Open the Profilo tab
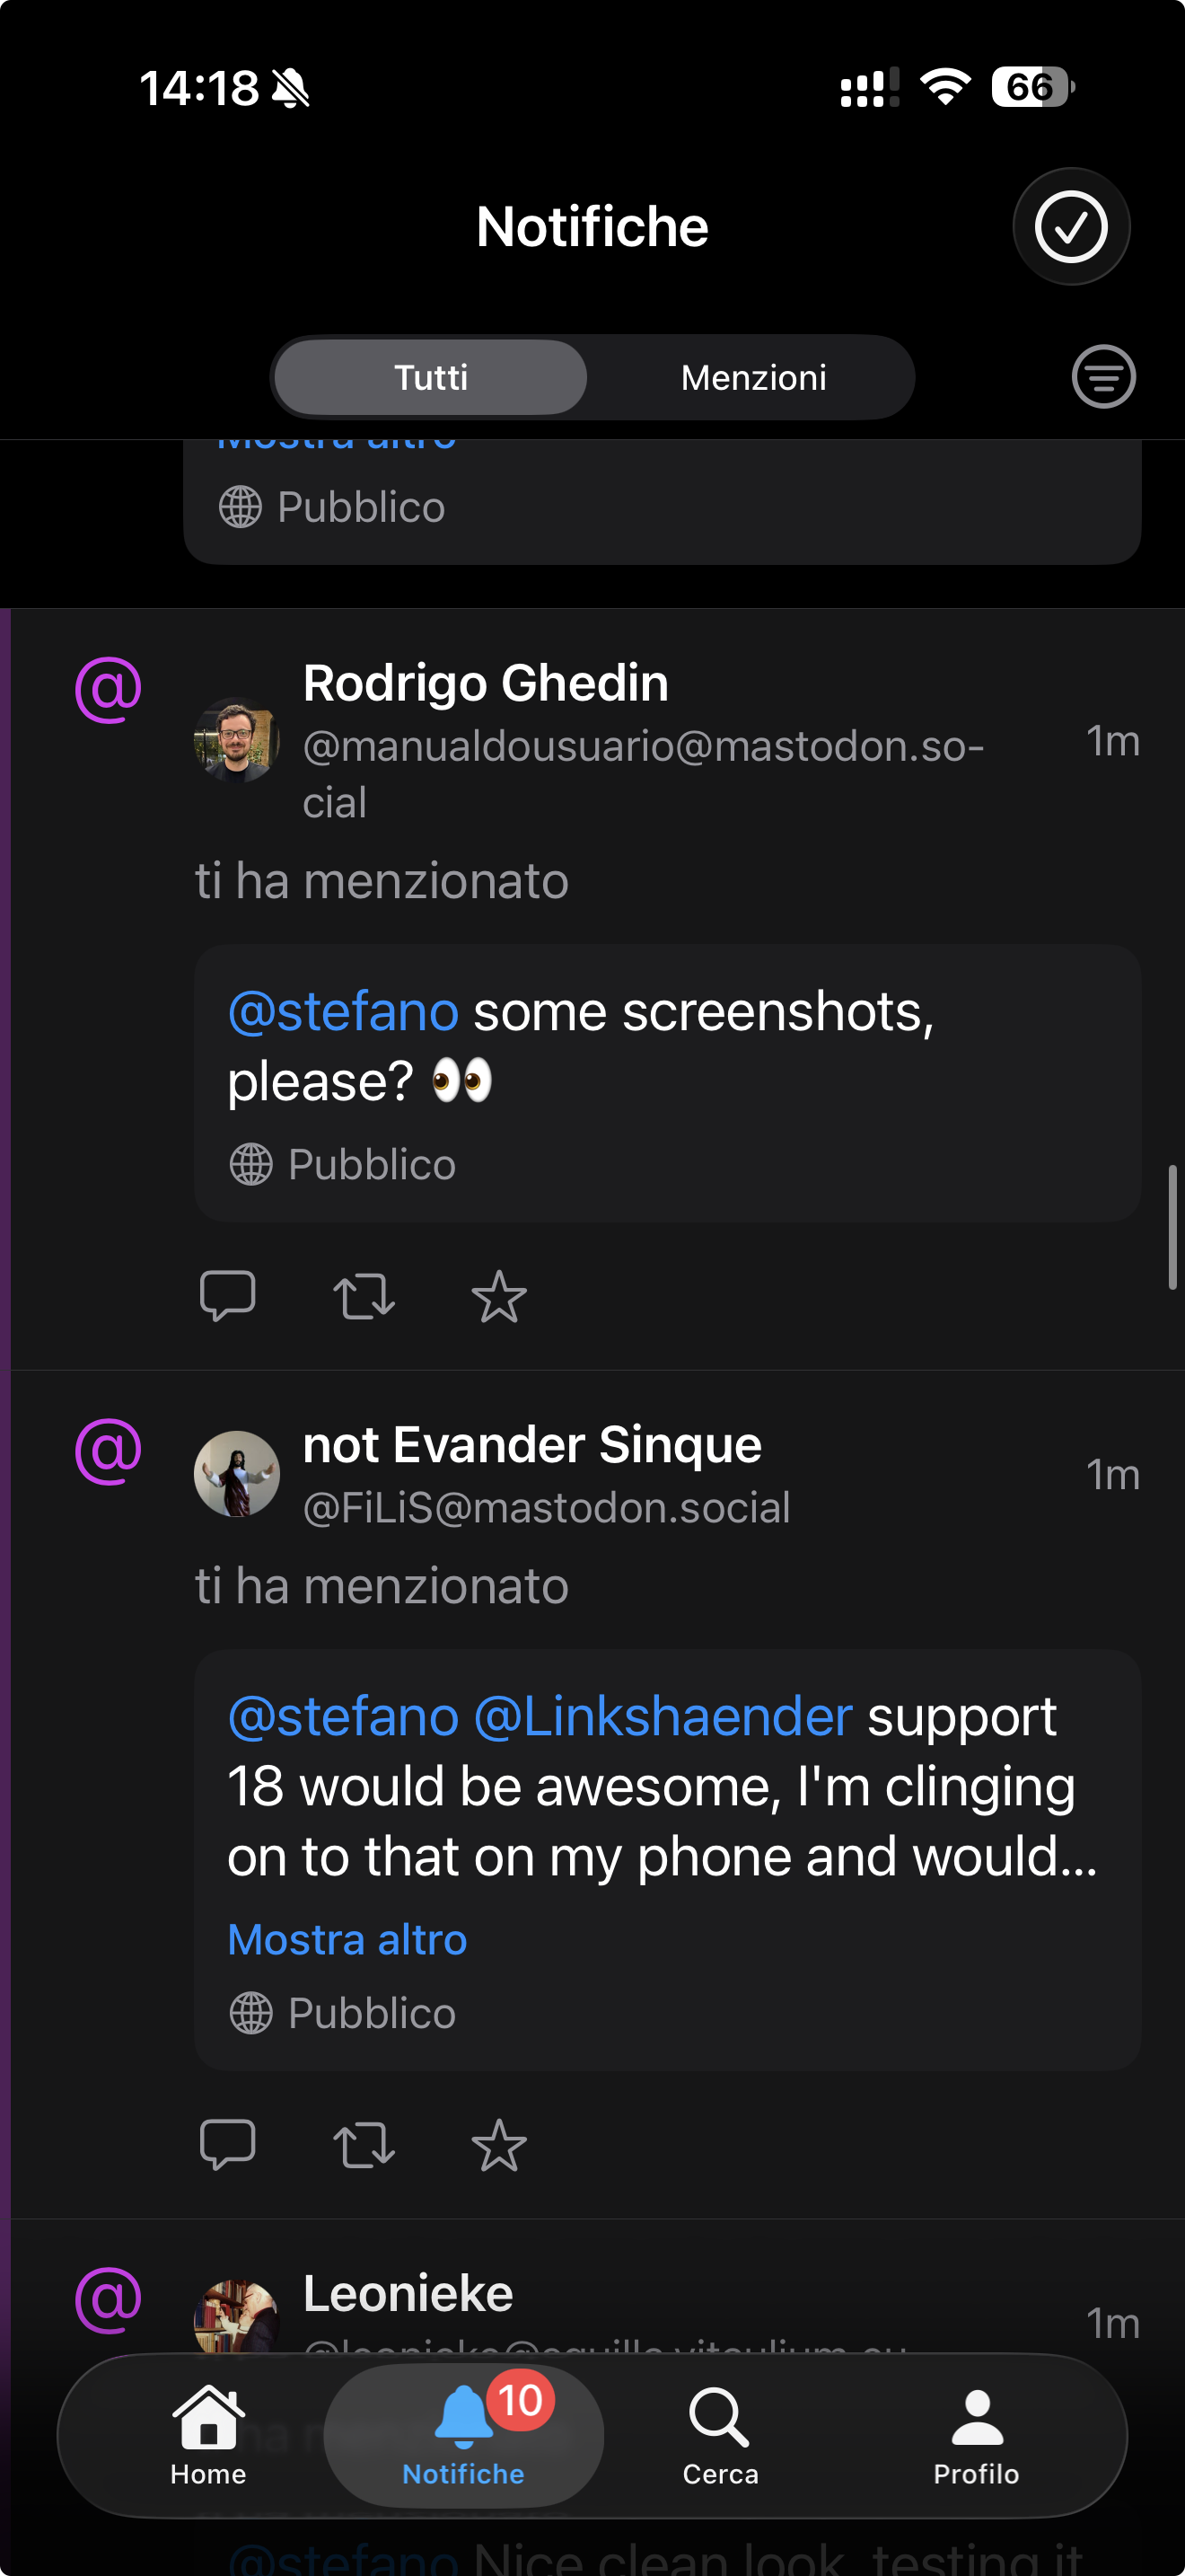The image size is (1185, 2576). (976, 2436)
